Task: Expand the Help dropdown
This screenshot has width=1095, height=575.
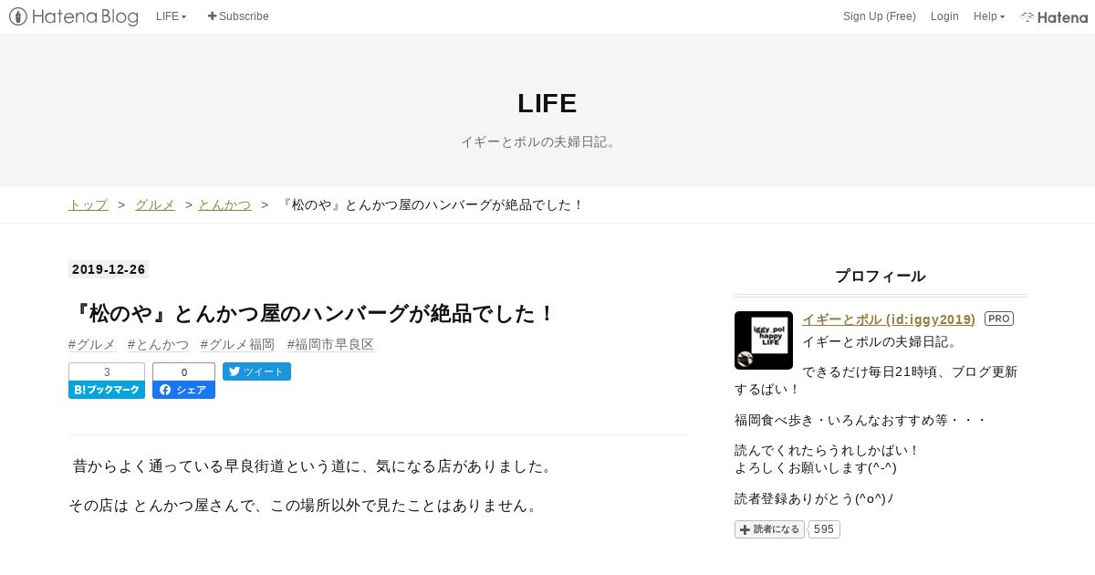Action: tap(988, 16)
